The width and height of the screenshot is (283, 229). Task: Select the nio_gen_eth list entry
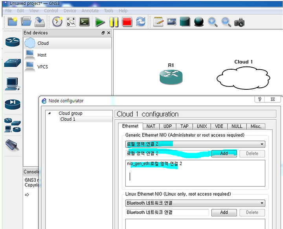[x=154, y=164]
